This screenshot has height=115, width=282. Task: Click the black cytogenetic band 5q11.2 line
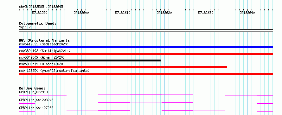click(x=146, y=31)
